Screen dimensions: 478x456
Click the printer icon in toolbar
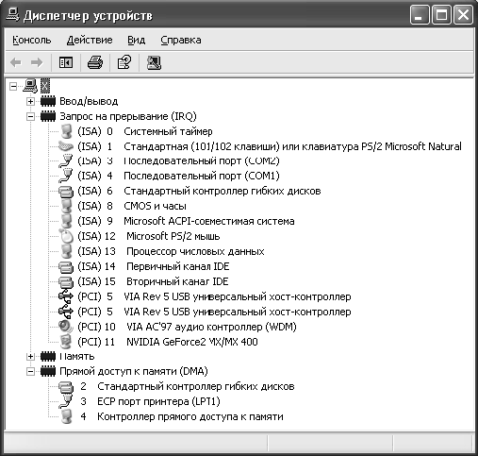coord(95,62)
